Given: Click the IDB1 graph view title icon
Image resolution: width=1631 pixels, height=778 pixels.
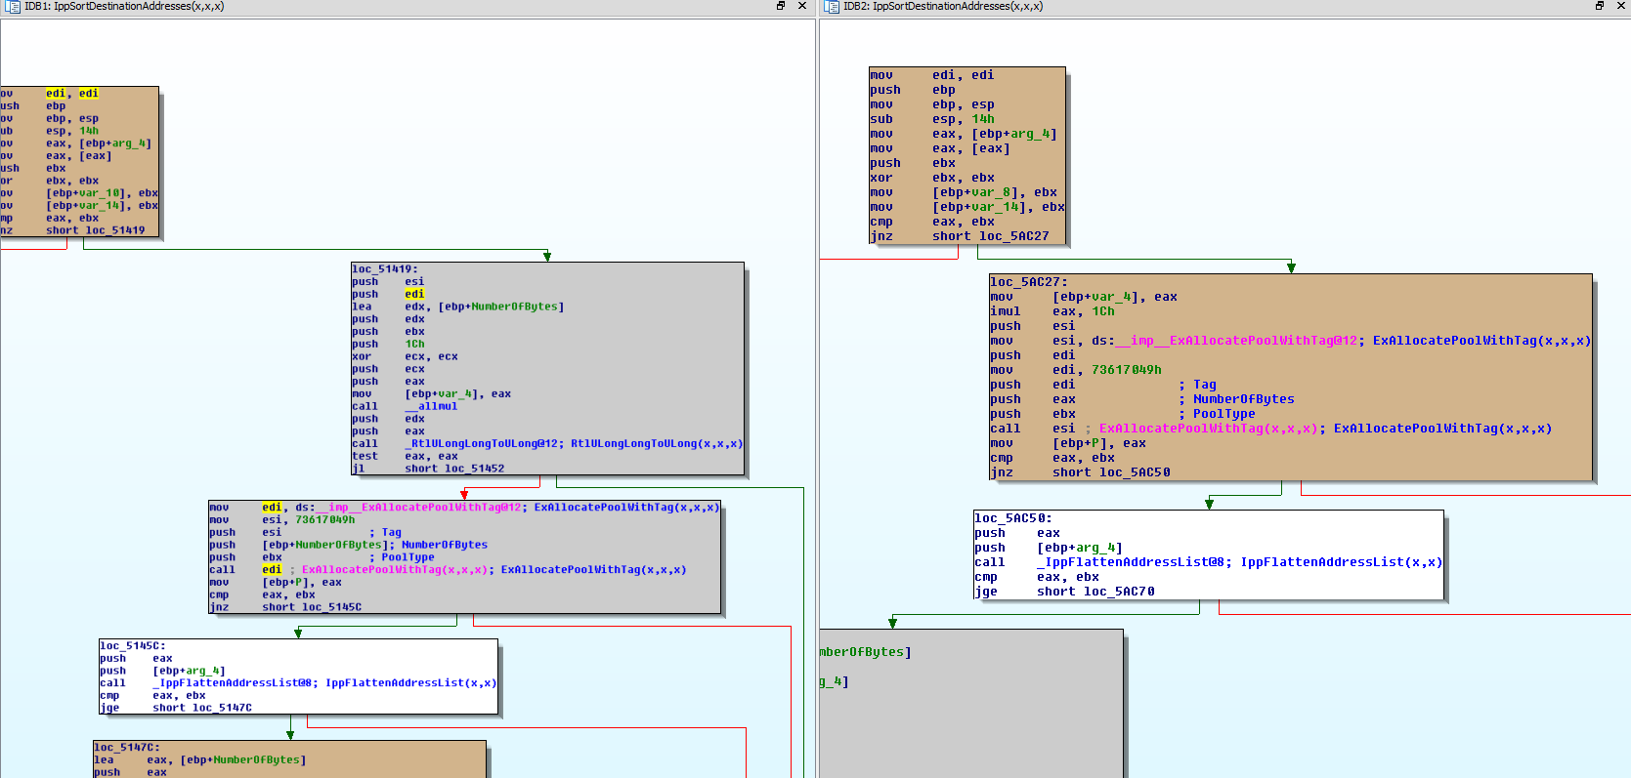Looking at the screenshot, I should click(x=13, y=7).
